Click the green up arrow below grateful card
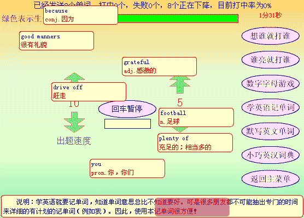This screenshot has width=304, height=218. click(180, 85)
